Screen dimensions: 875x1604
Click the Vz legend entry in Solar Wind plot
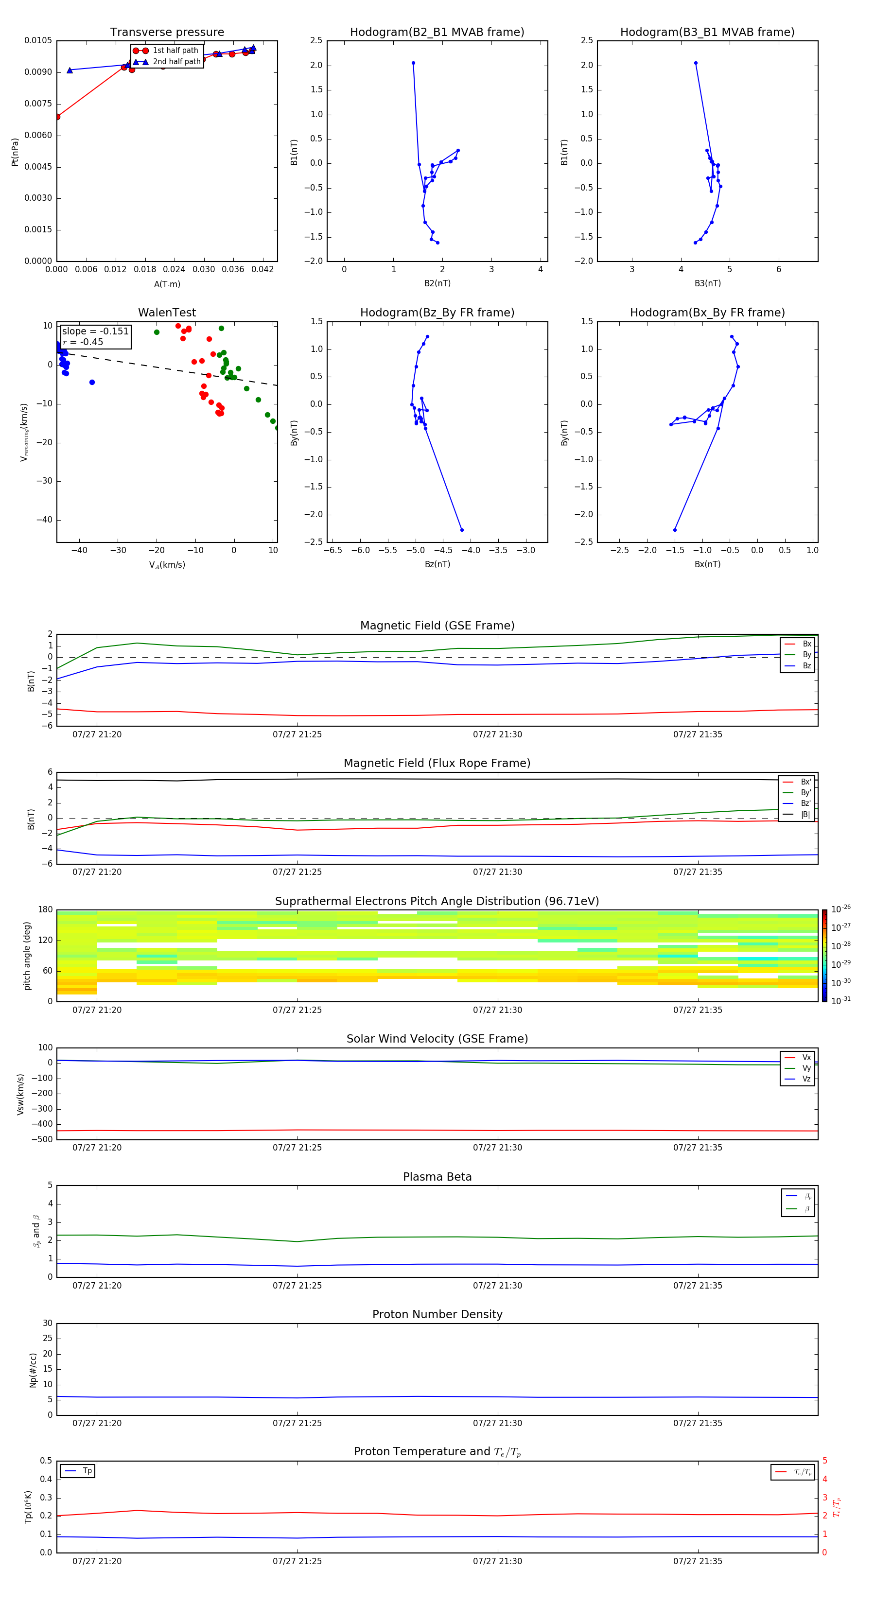[x=798, y=1079]
